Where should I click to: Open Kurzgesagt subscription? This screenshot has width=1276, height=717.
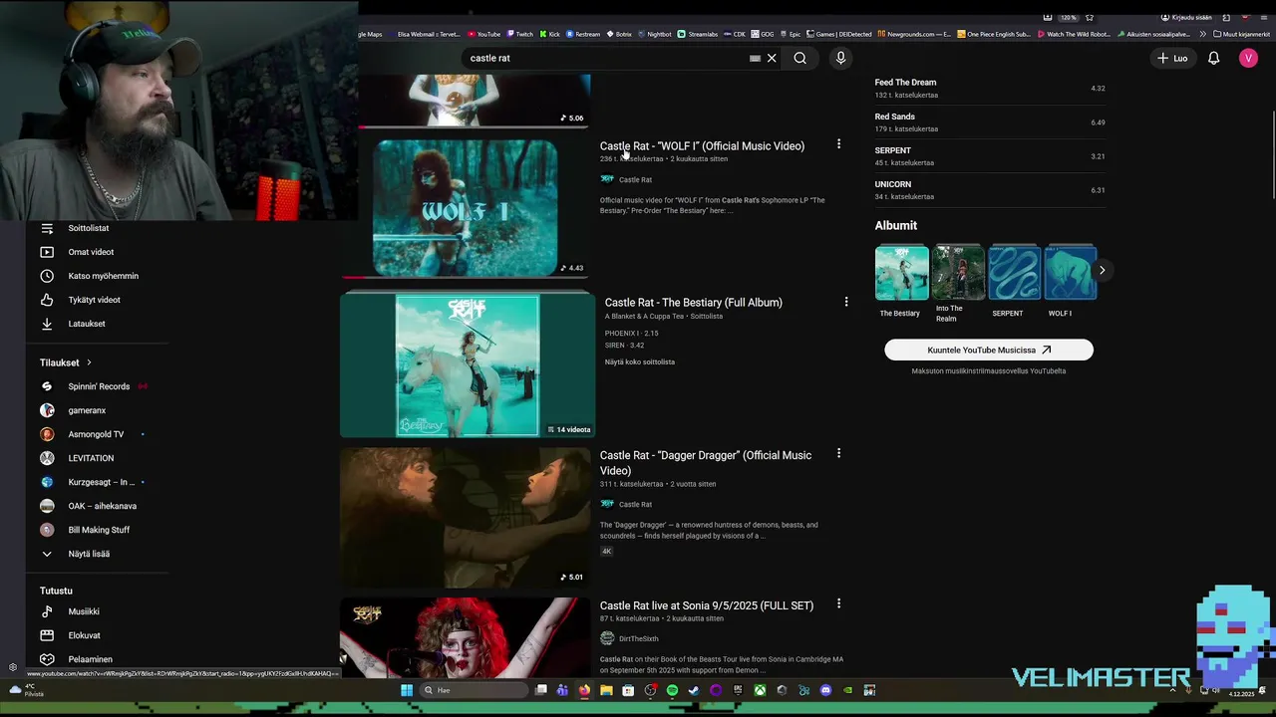tap(102, 482)
